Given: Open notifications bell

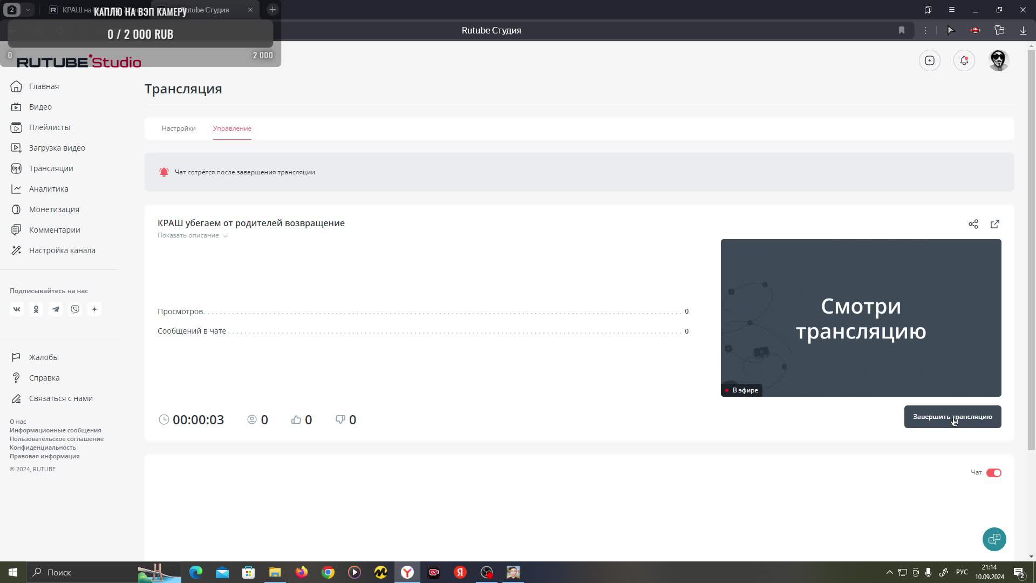Looking at the screenshot, I should point(964,60).
